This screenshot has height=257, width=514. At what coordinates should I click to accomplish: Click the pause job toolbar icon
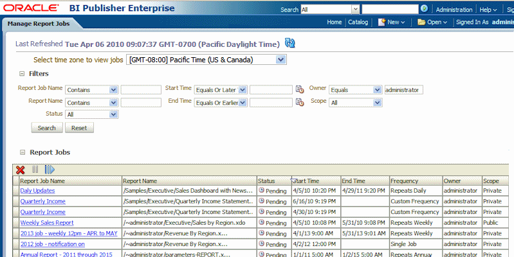[x=35, y=169]
